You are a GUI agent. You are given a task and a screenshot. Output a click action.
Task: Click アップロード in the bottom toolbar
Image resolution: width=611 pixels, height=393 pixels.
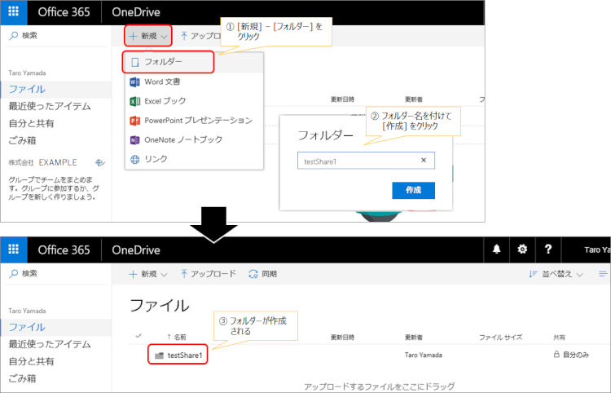(209, 274)
